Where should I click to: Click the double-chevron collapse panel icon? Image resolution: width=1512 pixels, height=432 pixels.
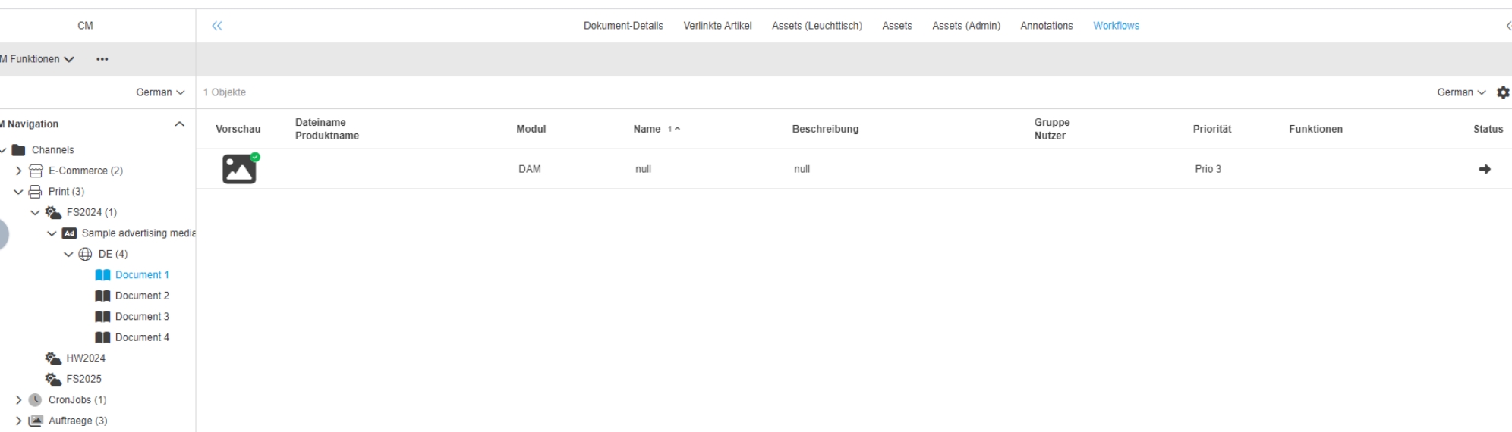(217, 26)
